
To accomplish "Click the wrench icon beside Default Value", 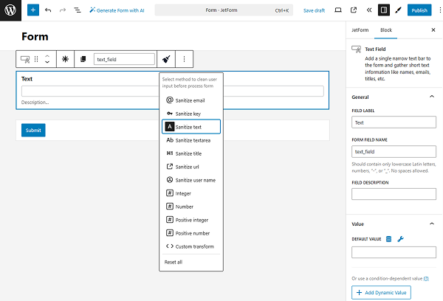I will [x=401, y=238].
